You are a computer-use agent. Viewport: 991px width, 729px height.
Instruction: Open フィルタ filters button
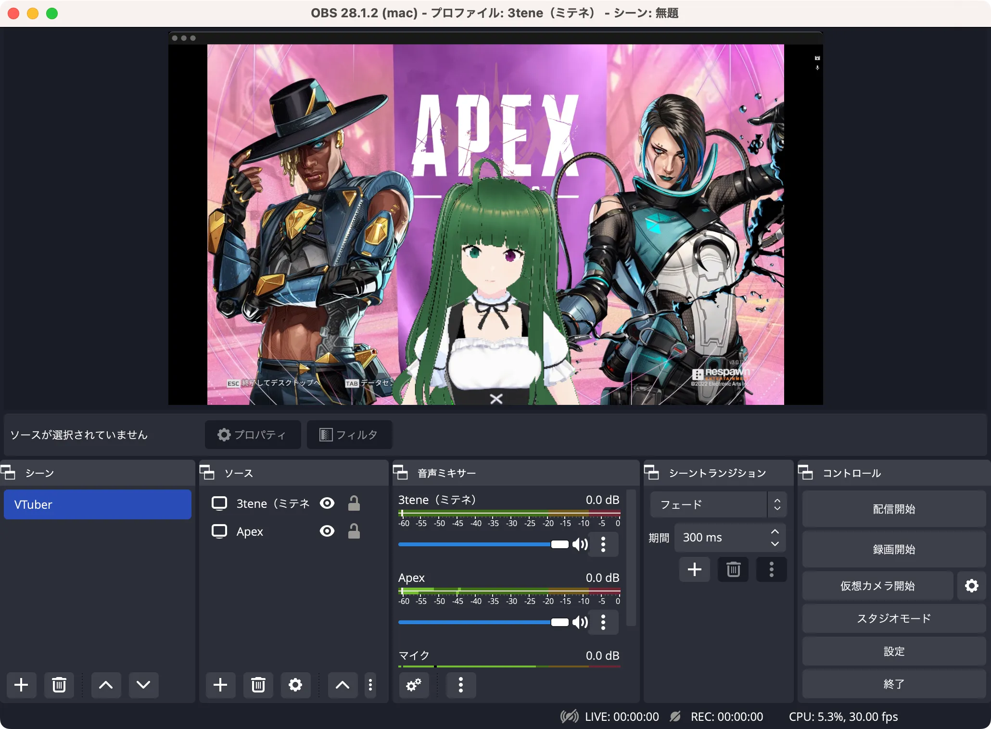[349, 435]
